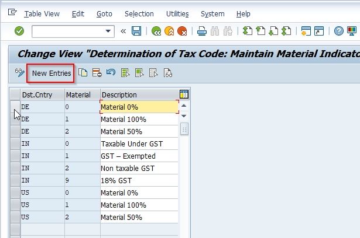Cancel with the red Cancel icon
360x238 pixels.
[x=182, y=31]
